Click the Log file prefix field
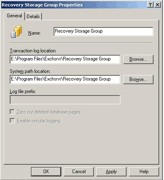Image resolution: width=164 pixels, height=180 pixels. click(65, 100)
